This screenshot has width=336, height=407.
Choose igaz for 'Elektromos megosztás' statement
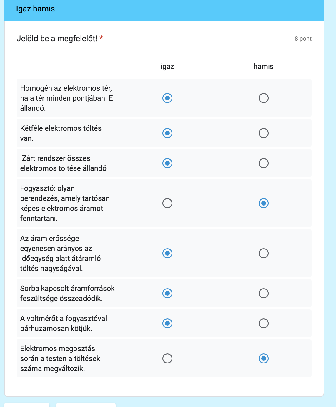tap(167, 358)
